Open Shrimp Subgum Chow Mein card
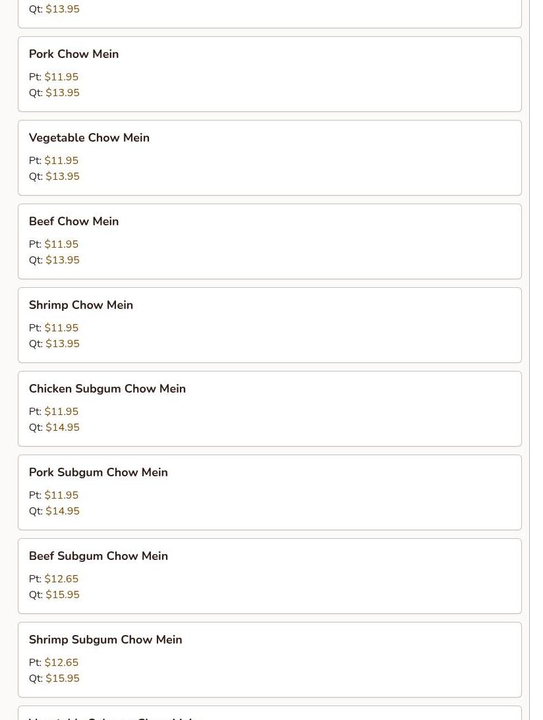This screenshot has width=543, height=720. [270, 659]
